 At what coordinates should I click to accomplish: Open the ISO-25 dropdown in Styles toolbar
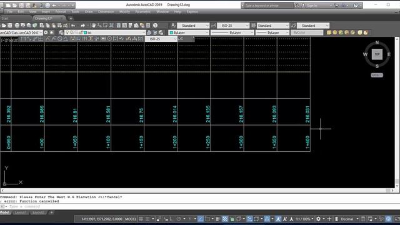(233, 26)
